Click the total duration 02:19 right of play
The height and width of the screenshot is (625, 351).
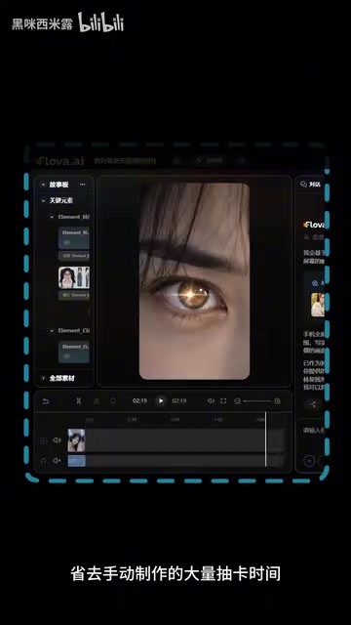179,401
